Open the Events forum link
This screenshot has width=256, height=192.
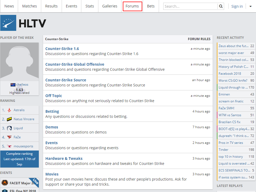(x=51, y=143)
